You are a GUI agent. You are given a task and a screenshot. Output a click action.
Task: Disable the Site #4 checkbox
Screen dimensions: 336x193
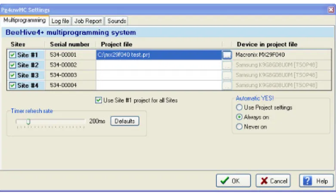[12, 85]
